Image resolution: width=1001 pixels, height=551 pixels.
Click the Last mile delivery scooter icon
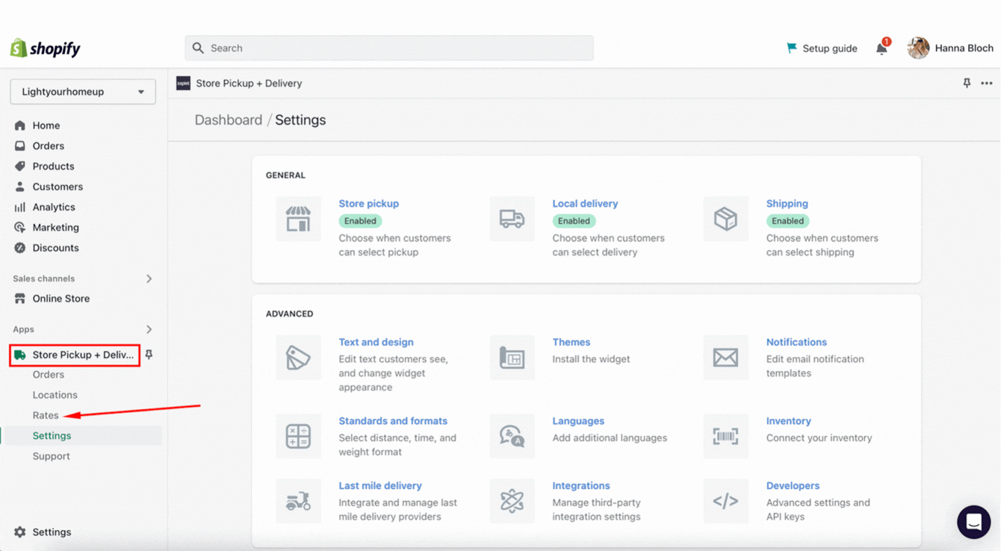pyautogui.click(x=298, y=501)
